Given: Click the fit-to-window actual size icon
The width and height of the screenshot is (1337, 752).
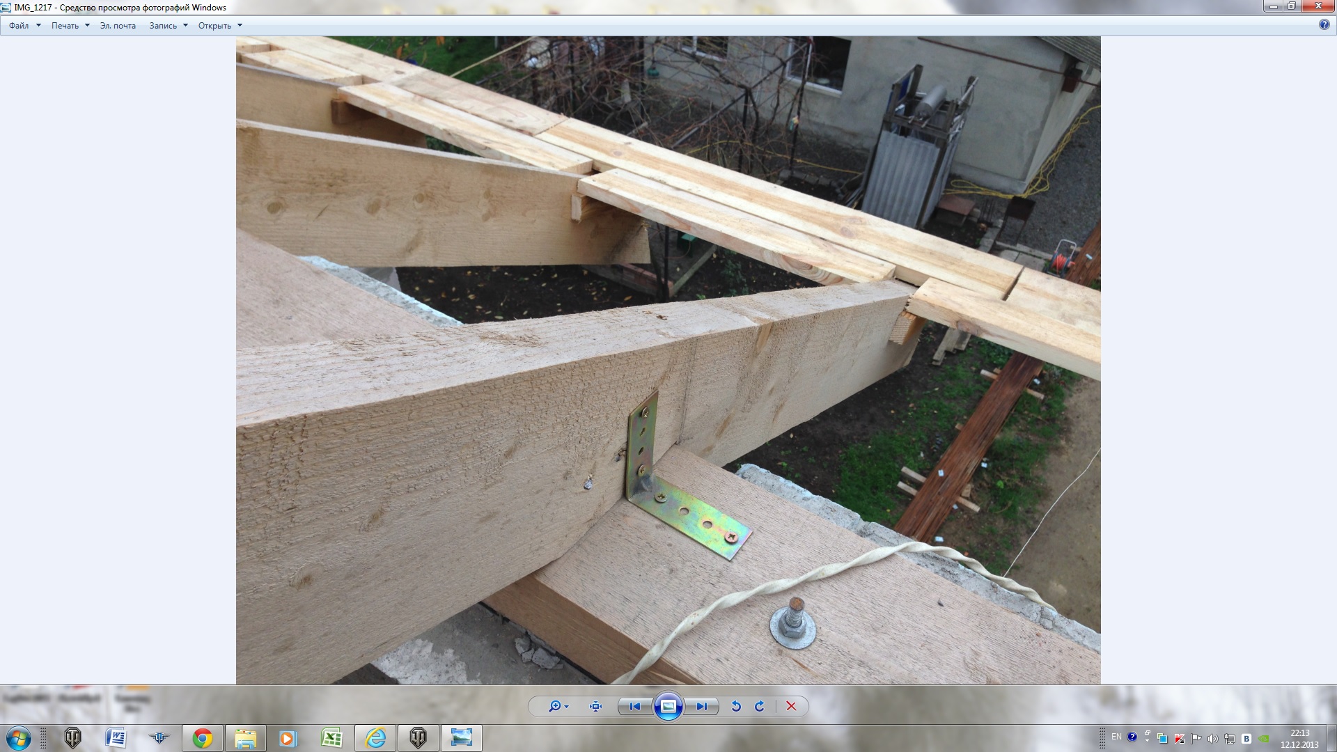Looking at the screenshot, I should coord(595,706).
